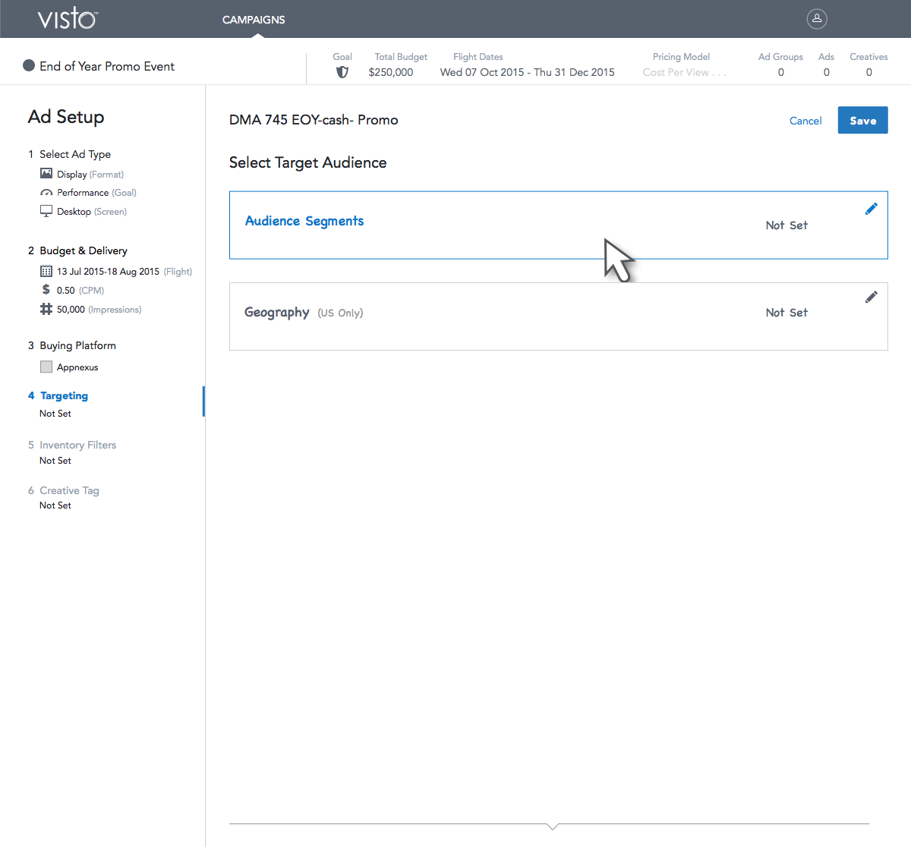
Task: Click the flight dates calendar icon
Action: [46, 271]
